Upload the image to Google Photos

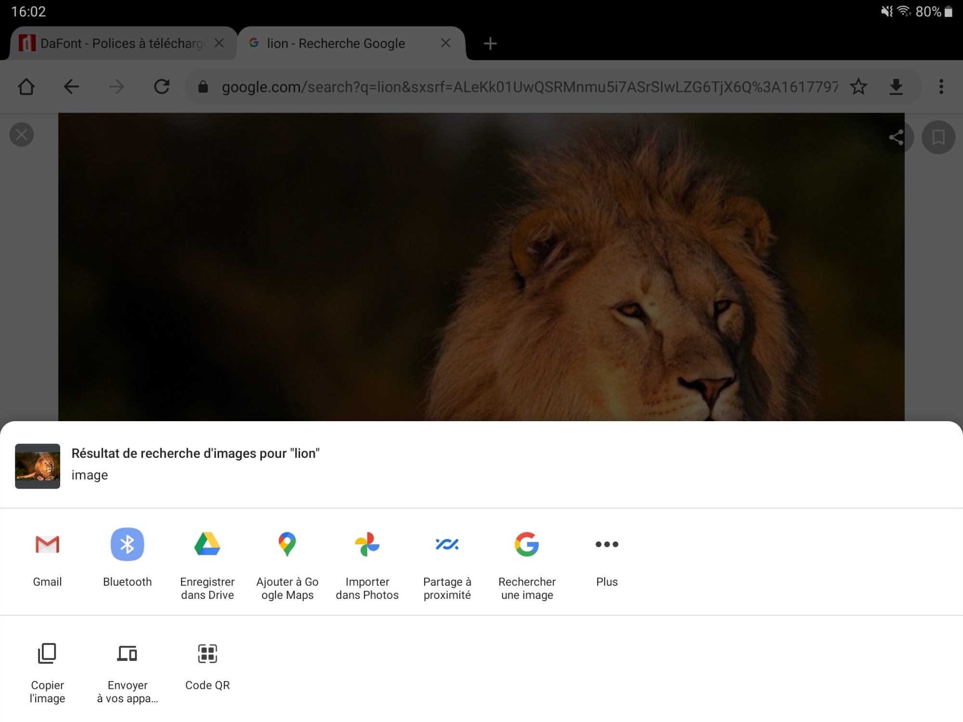pos(367,544)
